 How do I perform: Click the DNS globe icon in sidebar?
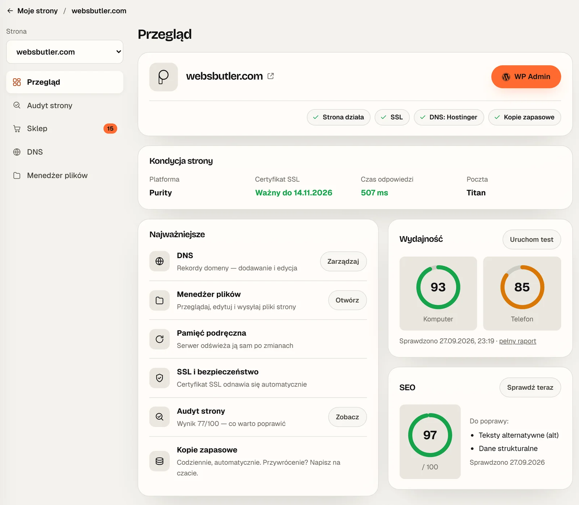point(17,152)
